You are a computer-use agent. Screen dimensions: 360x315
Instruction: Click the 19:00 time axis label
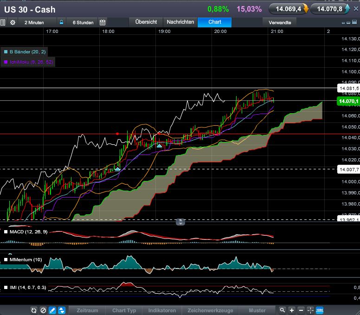[164, 32]
